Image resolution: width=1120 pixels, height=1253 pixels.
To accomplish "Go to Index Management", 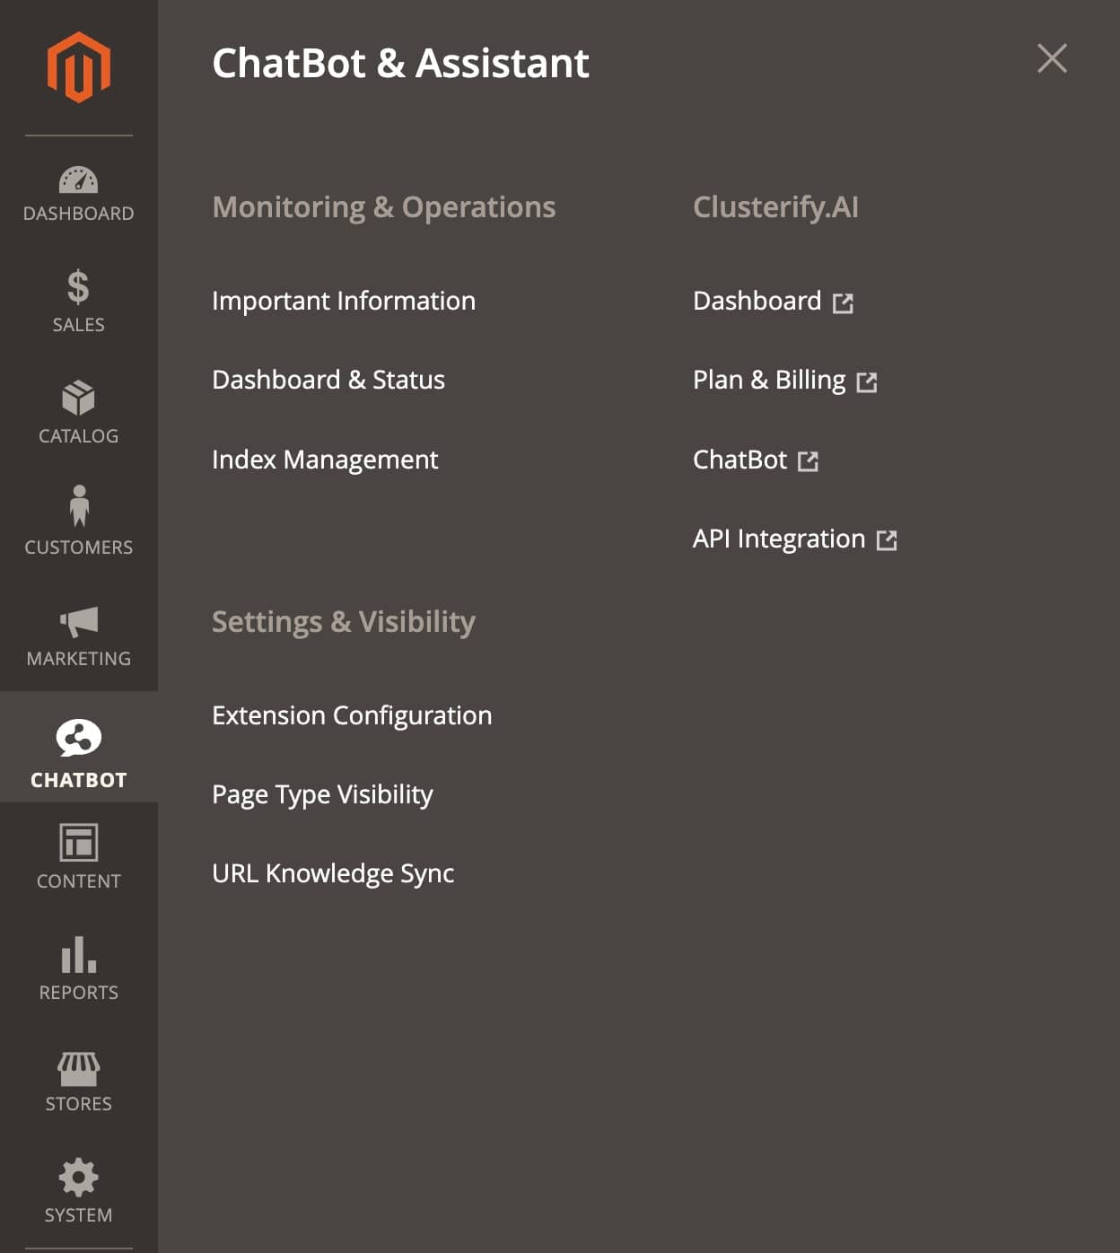I will point(325,460).
